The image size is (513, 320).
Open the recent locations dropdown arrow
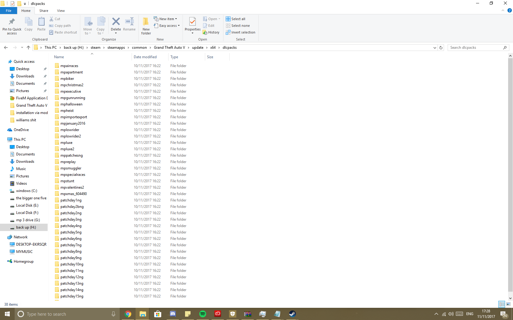click(x=22, y=48)
